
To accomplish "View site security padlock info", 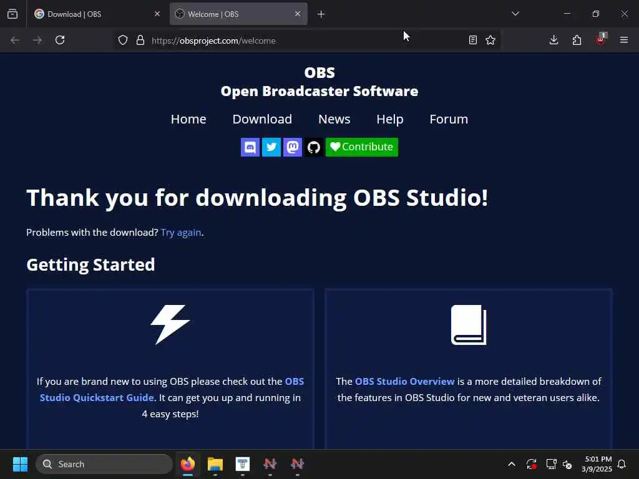I will coord(140,40).
